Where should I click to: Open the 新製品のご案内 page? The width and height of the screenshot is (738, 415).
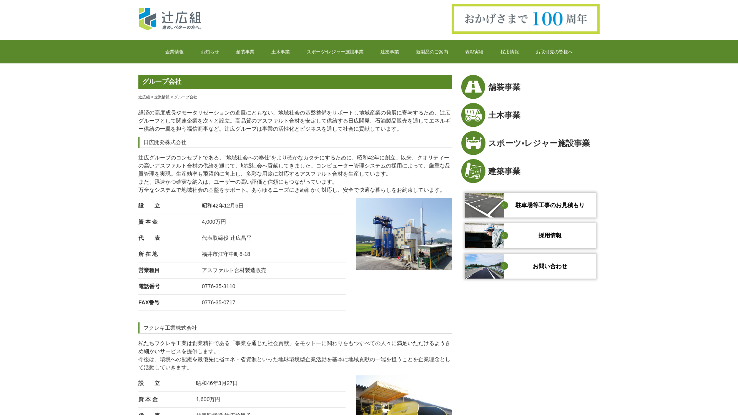432,51
